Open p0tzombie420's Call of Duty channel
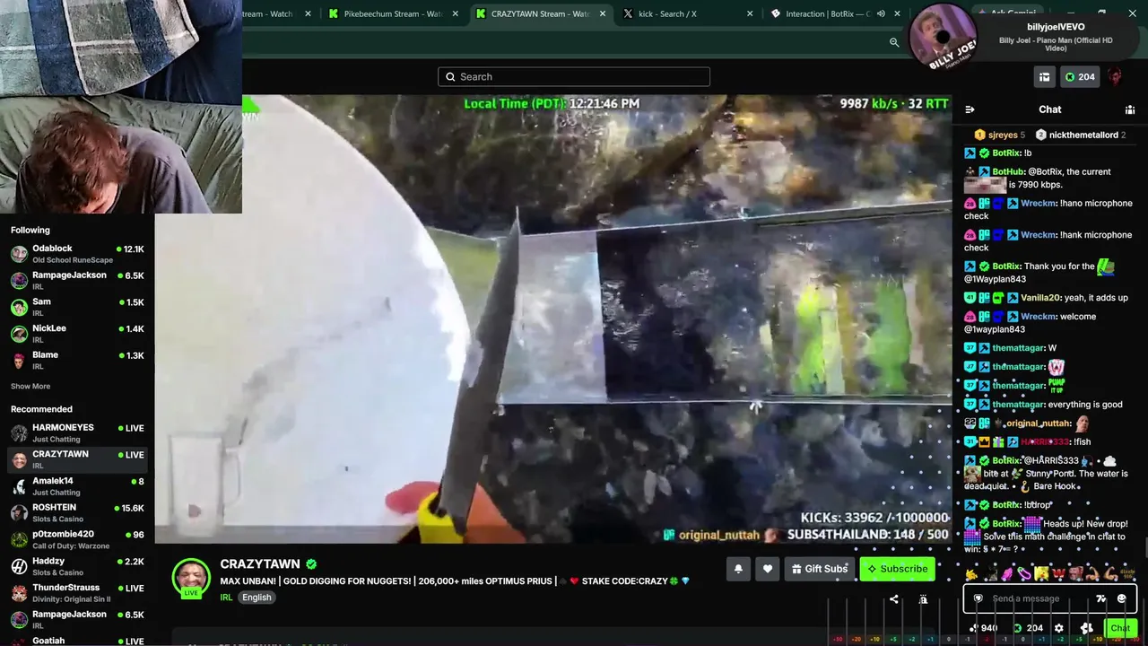The image size is (1148, 646). pyautogui.click(x=77, y=539)
